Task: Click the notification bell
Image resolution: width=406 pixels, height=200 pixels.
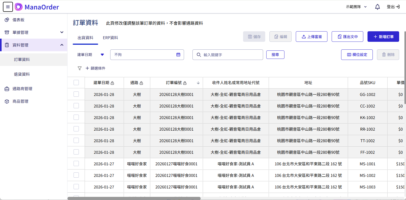Action: (x=377, y=7)
